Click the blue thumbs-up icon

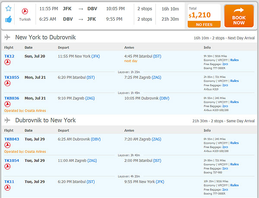(x=9, y=19)
